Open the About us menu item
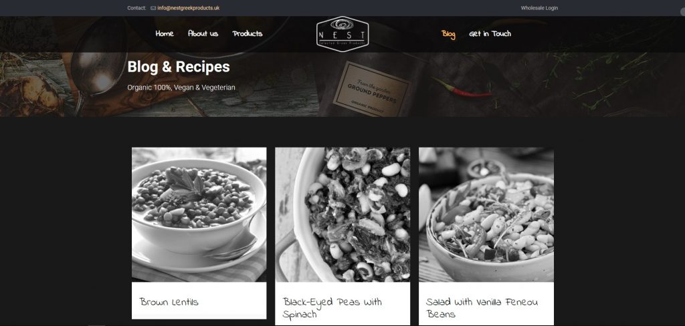 [203, 33]
